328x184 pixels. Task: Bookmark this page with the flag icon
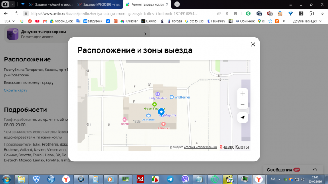coord(236,13)
